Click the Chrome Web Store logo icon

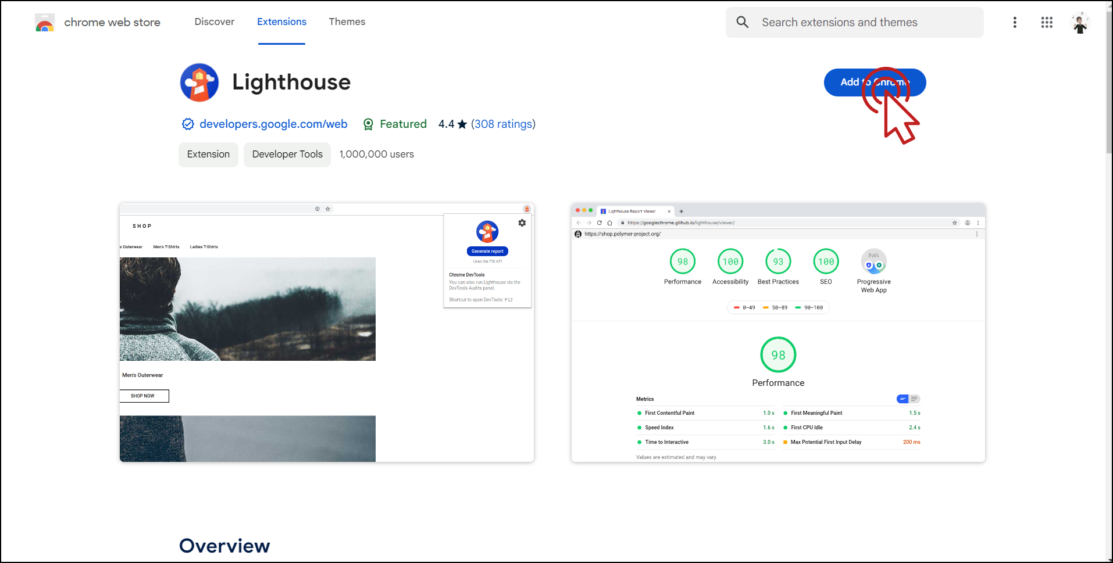pos(45,23)
